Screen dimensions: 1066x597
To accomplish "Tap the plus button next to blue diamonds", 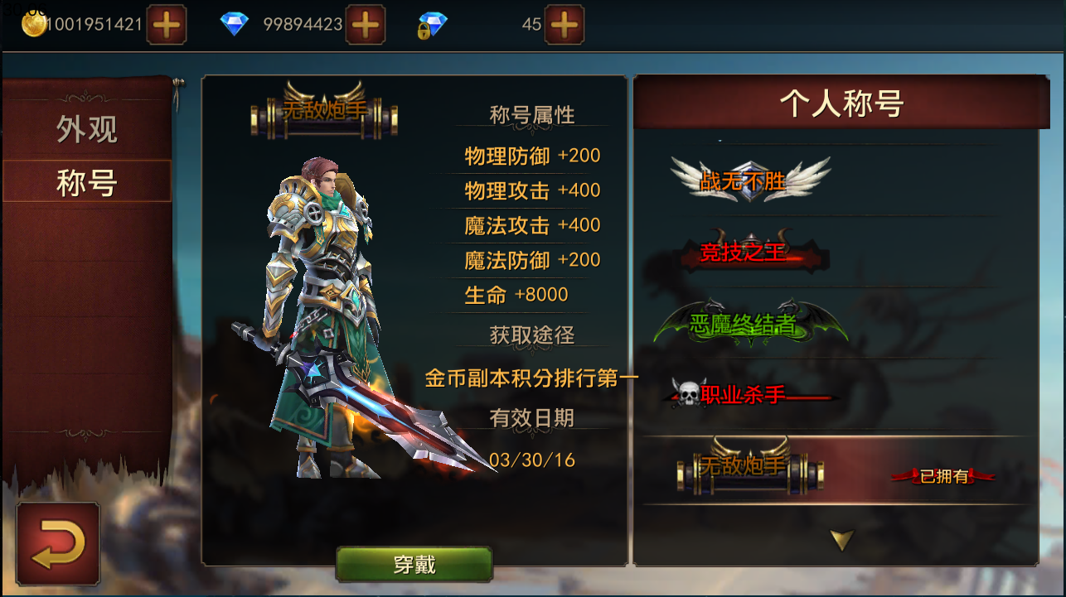I will point(365,25).
